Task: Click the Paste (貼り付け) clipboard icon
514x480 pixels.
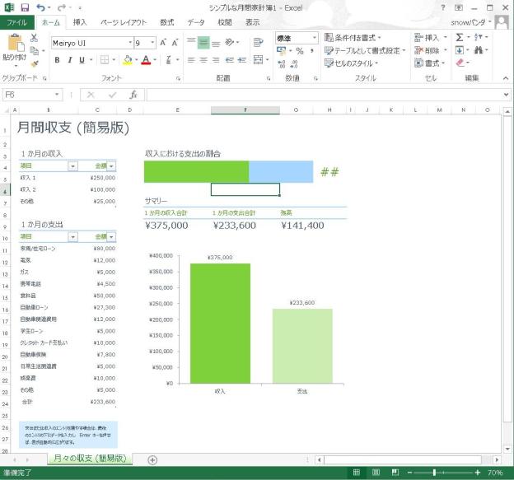Action: click(x=13, y=45)
